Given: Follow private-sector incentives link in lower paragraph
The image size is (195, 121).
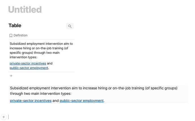Looking at the screenshot, I should pyautogui.click(x=31, y=101).
